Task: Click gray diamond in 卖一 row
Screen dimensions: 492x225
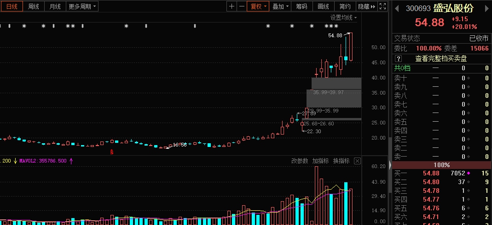Action: (469, 157)
